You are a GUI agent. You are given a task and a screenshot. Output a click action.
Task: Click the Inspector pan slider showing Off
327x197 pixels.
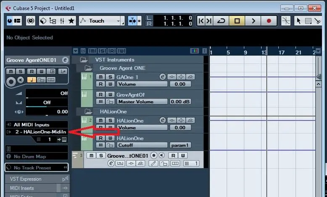pos(47,103)
